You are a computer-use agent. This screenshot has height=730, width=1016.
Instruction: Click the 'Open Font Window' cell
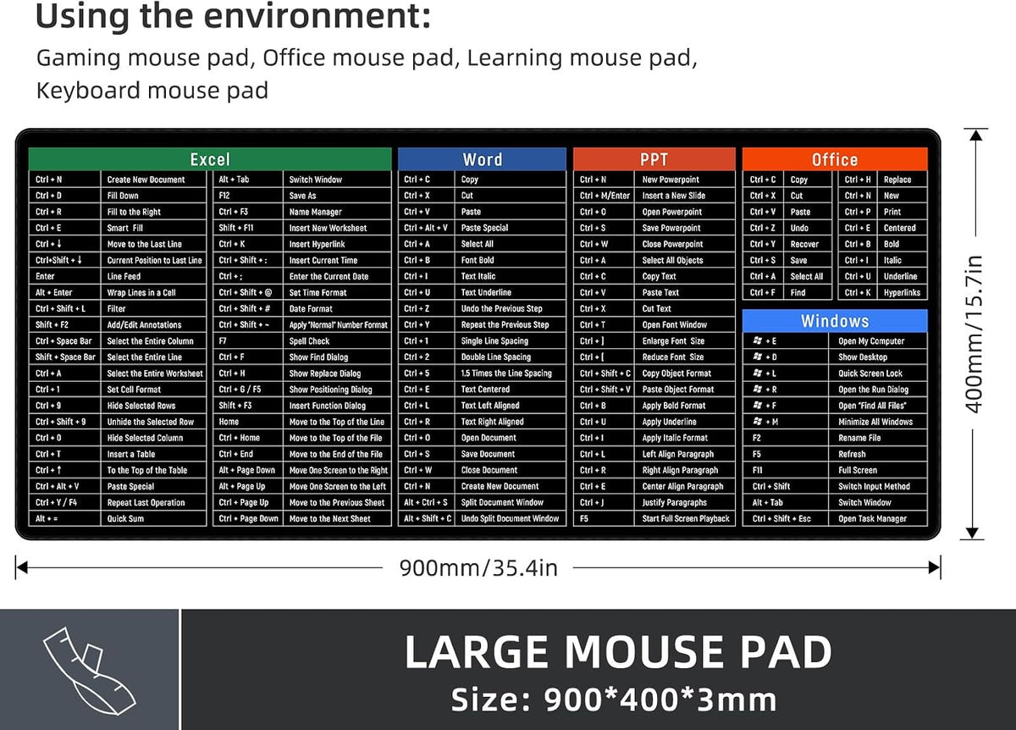(x=686, y=325)
